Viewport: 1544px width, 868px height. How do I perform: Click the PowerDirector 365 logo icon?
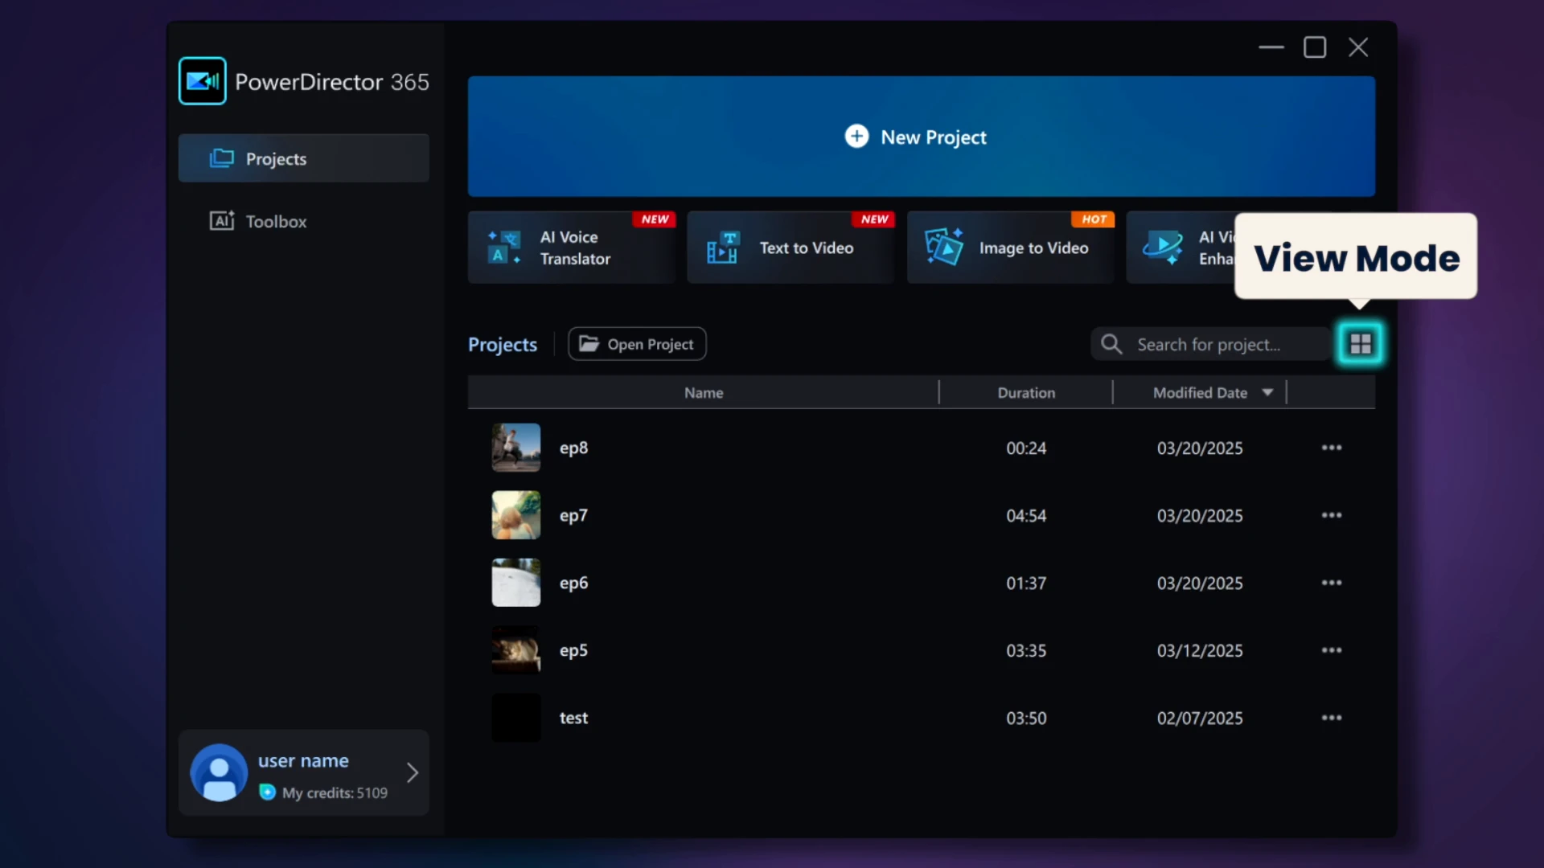[202, 81]
